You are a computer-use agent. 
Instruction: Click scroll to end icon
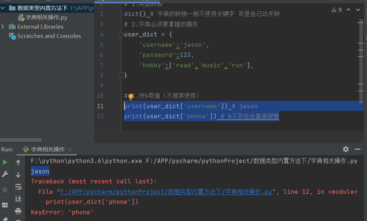coord(18,199)
